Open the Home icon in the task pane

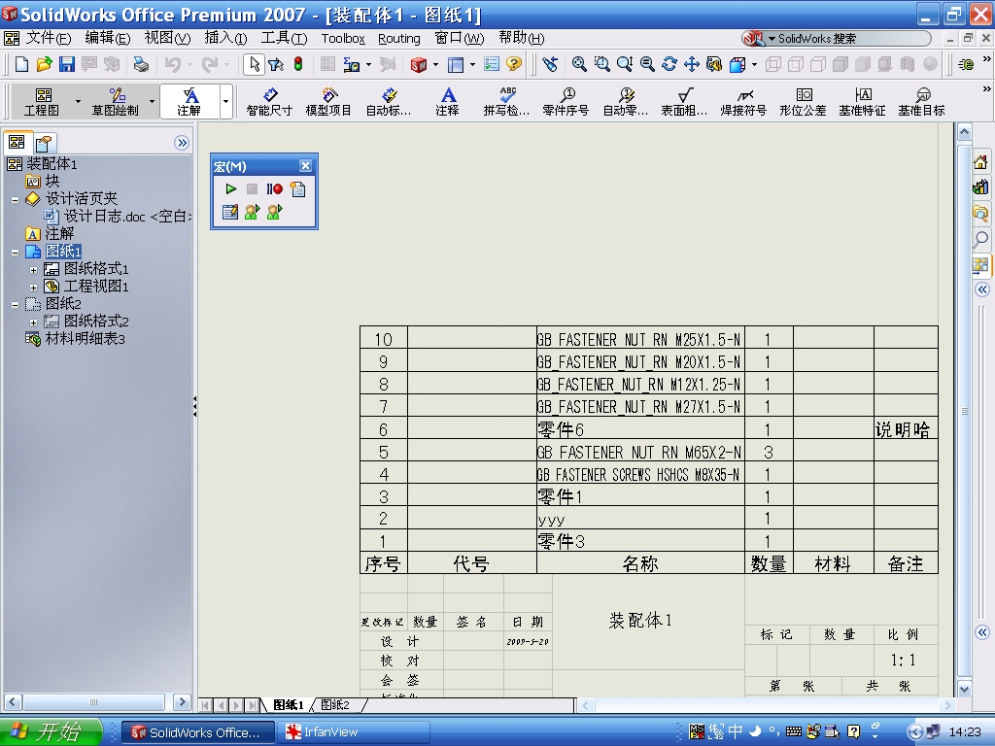tap(980, 162)
